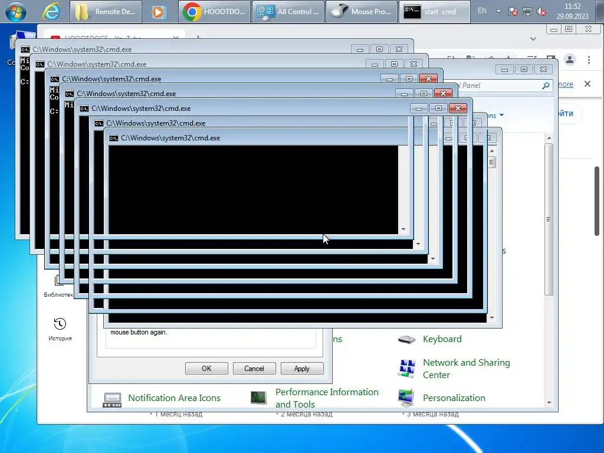This screenshot has height=453, width=604.
Task: Open Network and Sharing Center link
Action: tap(466, 369)
